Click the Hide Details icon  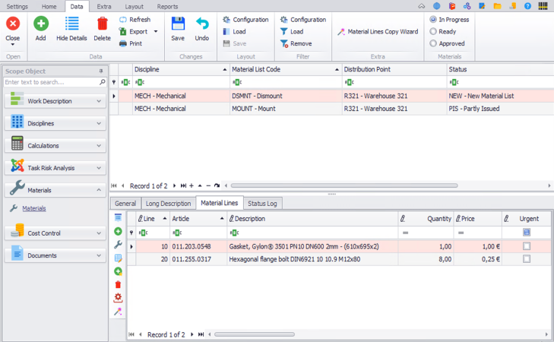pos(71,25)
